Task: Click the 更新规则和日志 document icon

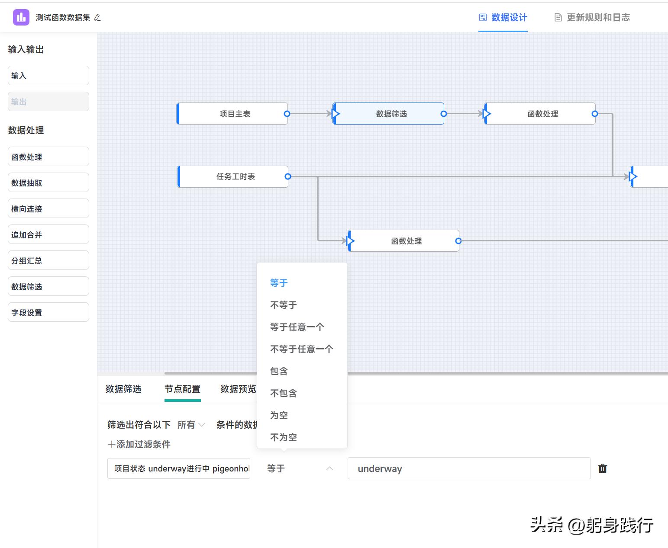Action: pyautogui.click(x=558, y=18)
